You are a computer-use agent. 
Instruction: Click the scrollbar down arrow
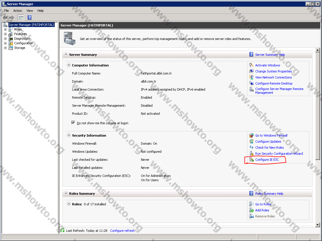(x=317, y=225)
